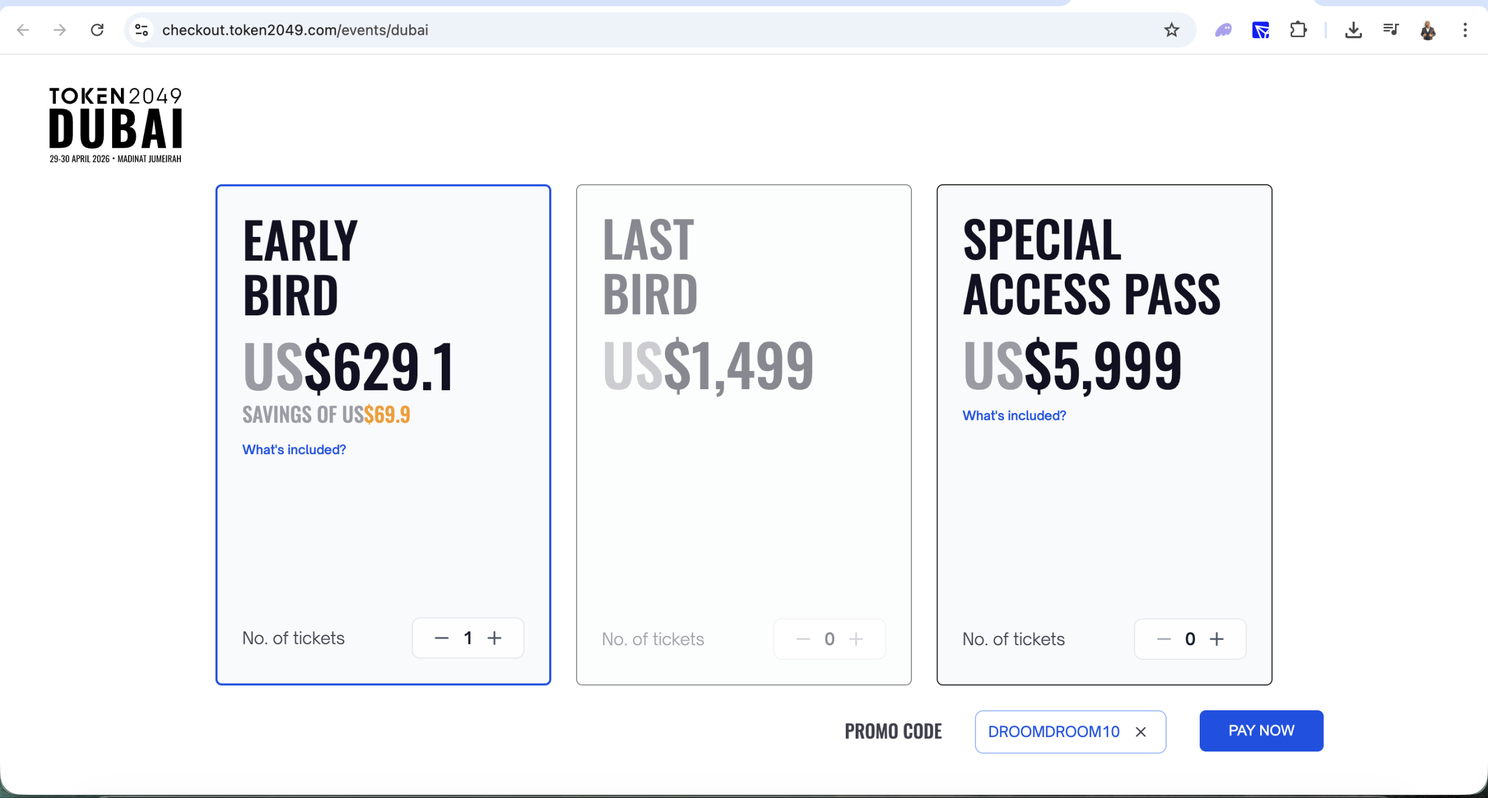Select the Special Access Pass card
The image size is (1488, 798).
pos(1103,523)
